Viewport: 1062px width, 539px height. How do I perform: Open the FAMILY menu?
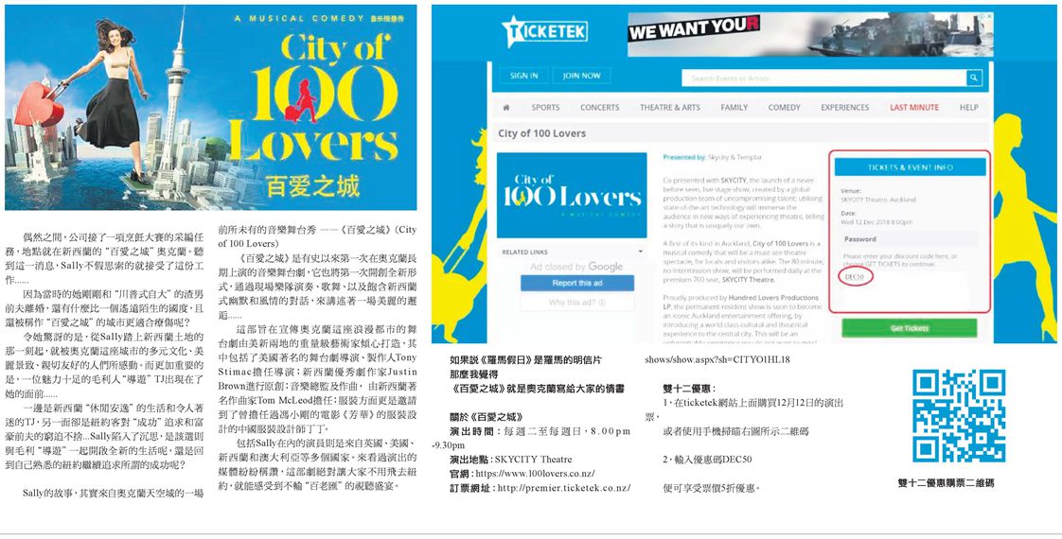(735, 108)
